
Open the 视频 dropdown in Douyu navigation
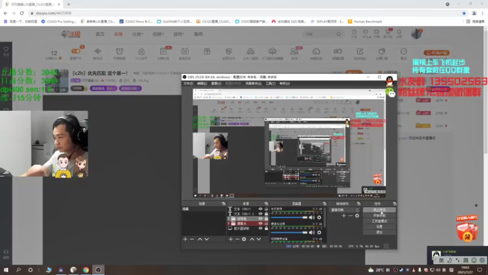pos(158,34)
